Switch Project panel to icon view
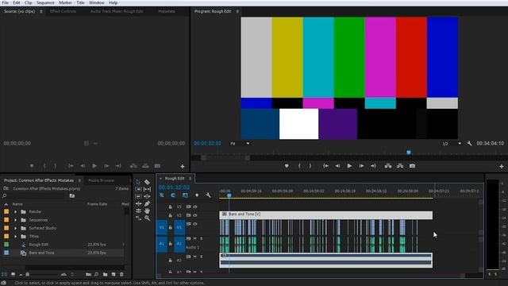 pos(13,274)
